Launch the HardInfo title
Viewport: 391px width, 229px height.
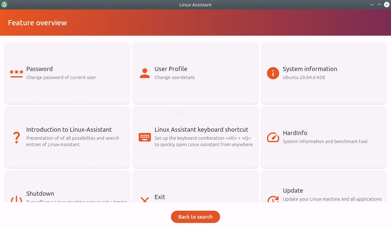(x=295, y=133)
